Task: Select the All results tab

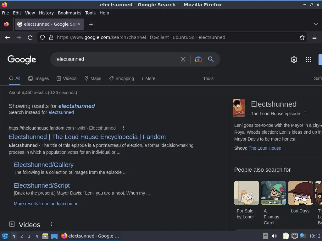Action: pos(14,78)
